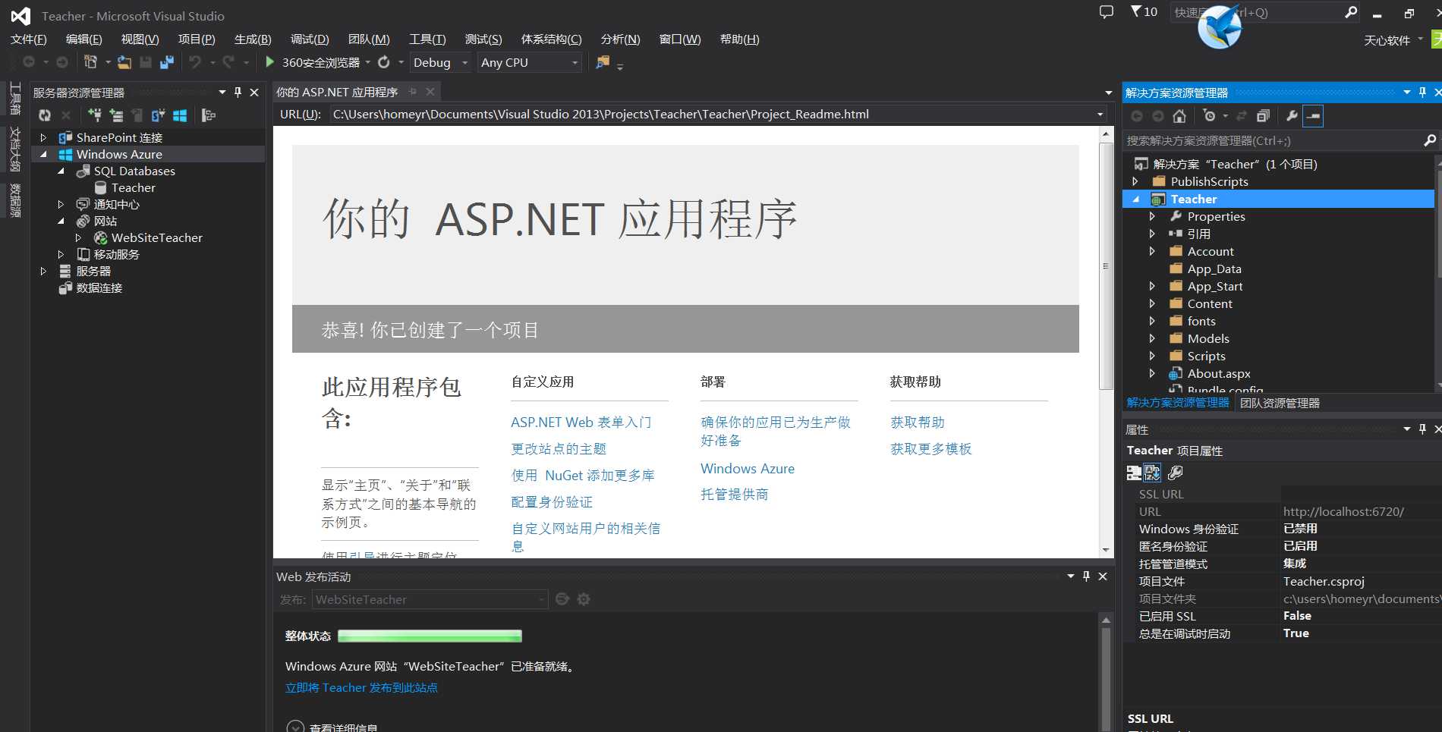The height and width of the screenshot is (732, 1442).
Task: Click Collapse All icon in Solution Explorer
Action: (x=1263, y=116)
